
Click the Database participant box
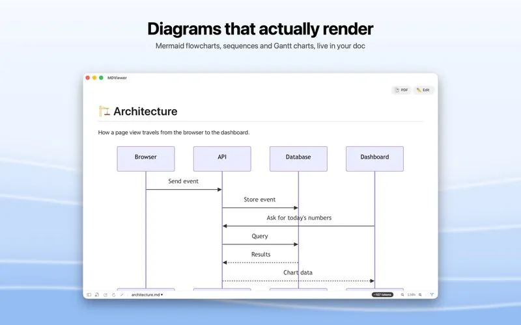[x=298, y=159]
